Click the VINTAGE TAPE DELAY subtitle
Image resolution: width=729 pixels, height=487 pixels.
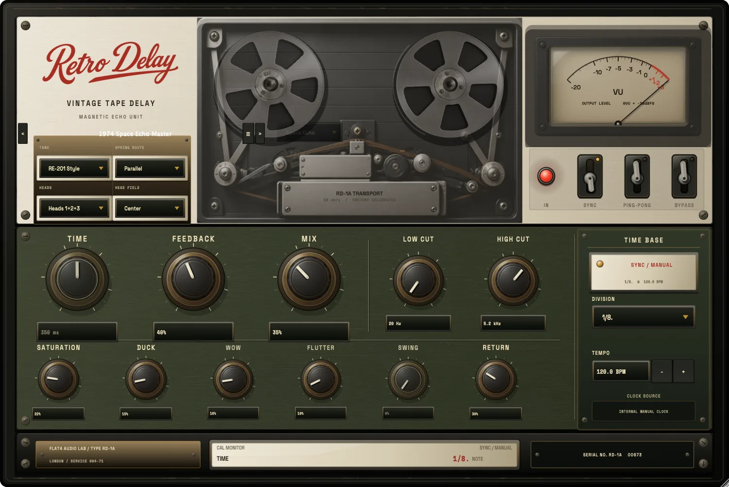click(x=111, y=103)
